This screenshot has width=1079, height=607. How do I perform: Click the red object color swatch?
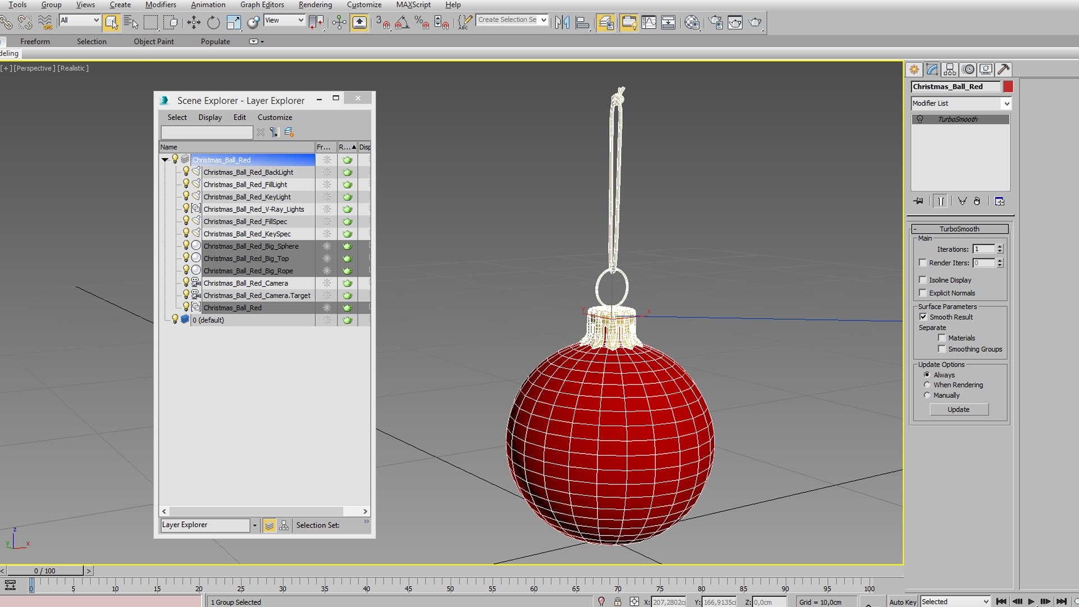tap(1008, 87)
